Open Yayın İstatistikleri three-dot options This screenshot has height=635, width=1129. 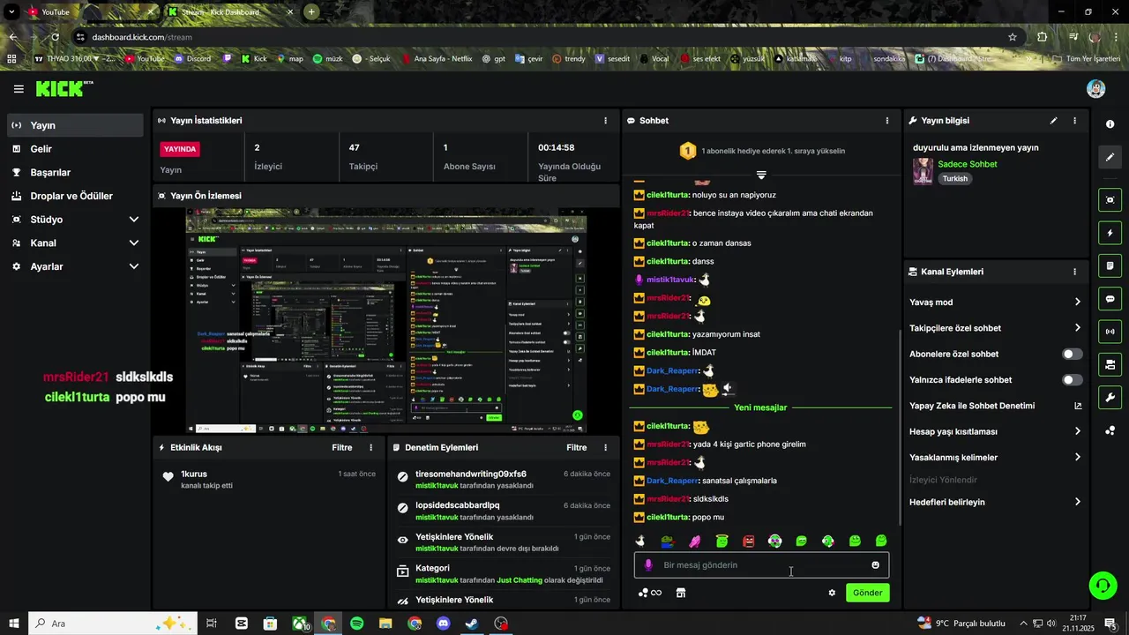tap(605, 121)
